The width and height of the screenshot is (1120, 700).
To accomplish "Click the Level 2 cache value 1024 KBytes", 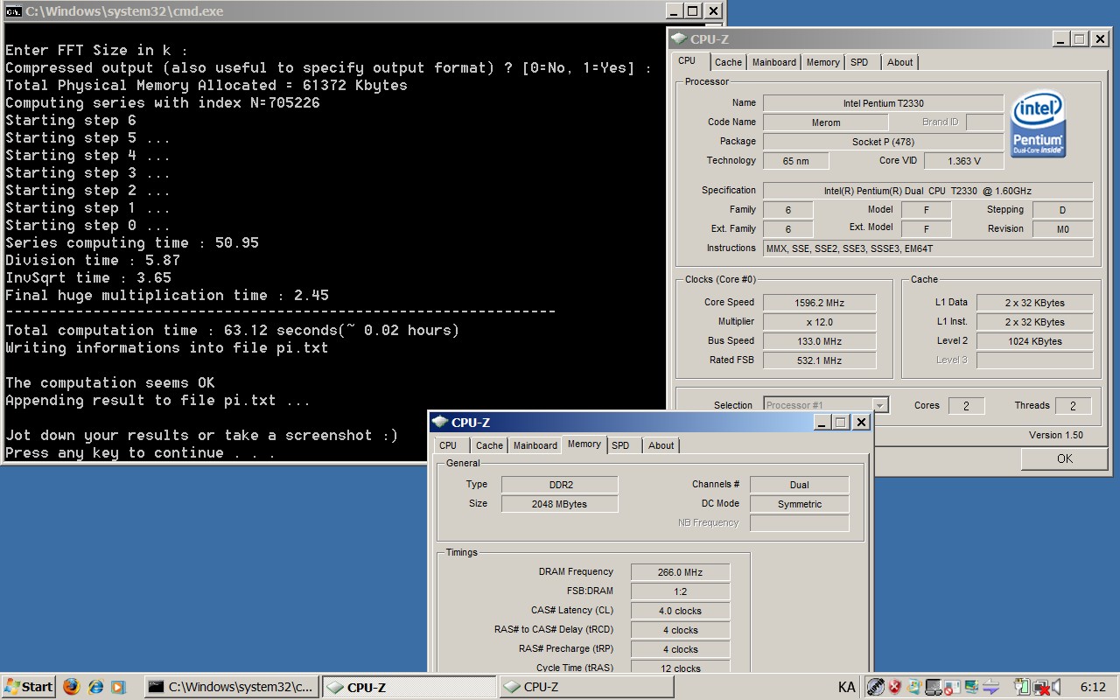I will tap(1034, 341).
